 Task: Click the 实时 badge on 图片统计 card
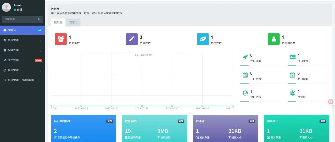(323, 121)
